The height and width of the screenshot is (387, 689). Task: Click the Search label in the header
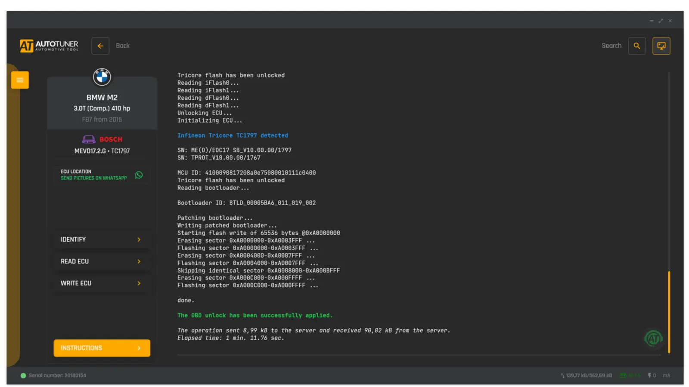(x=611, y=46)
